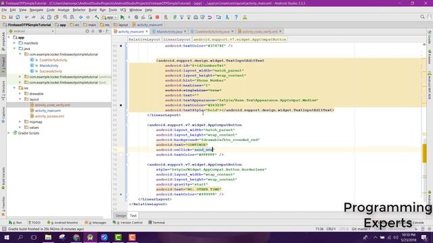Click LinearLayout in the XML breadcrumb
433x243 pixels.
pos(177,39)
